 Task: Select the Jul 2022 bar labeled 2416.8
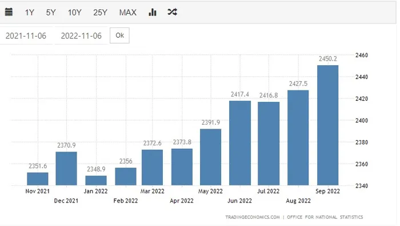[x=269, y=144]
